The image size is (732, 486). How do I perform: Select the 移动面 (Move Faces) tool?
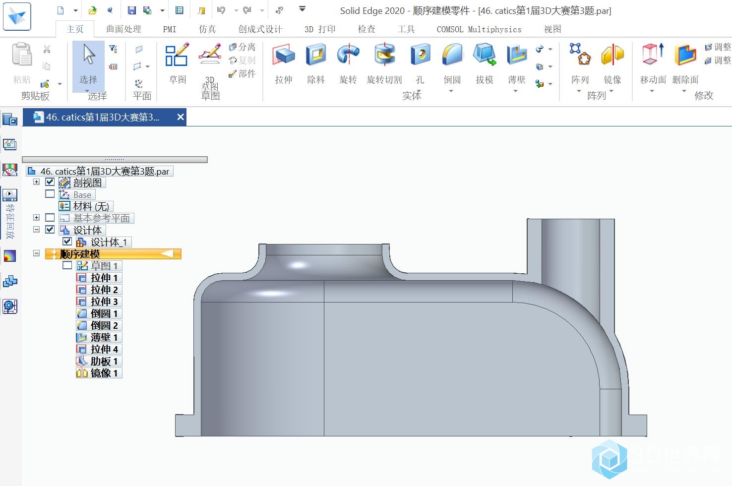[653, 63]
